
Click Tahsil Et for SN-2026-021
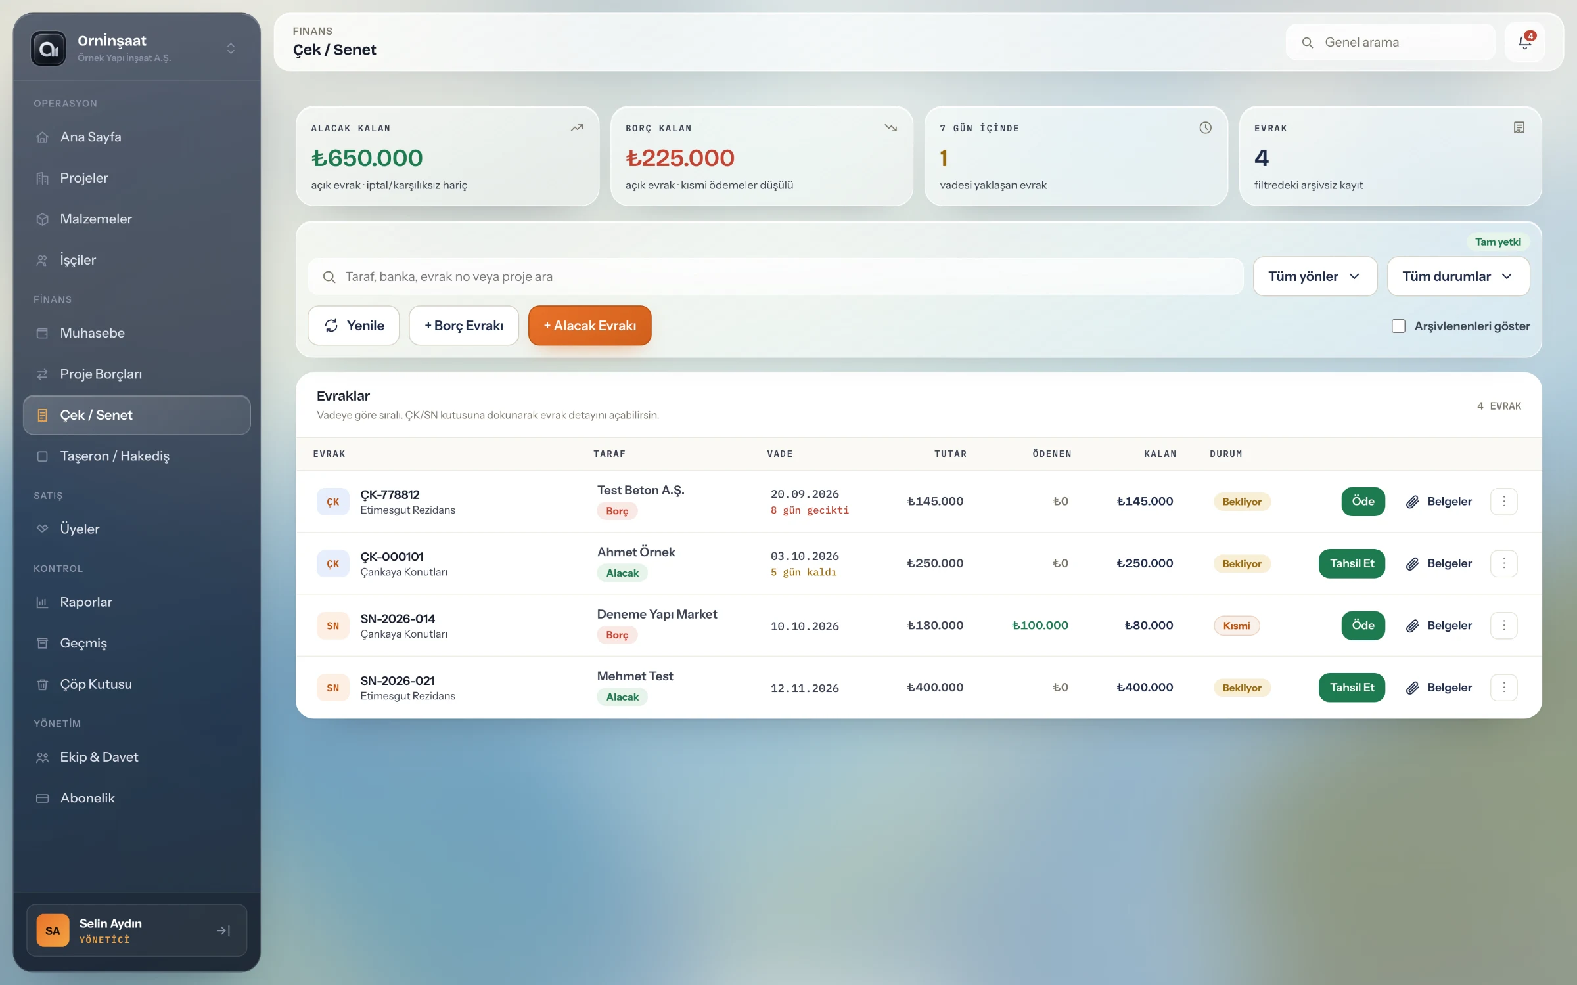click(1352, 688)
